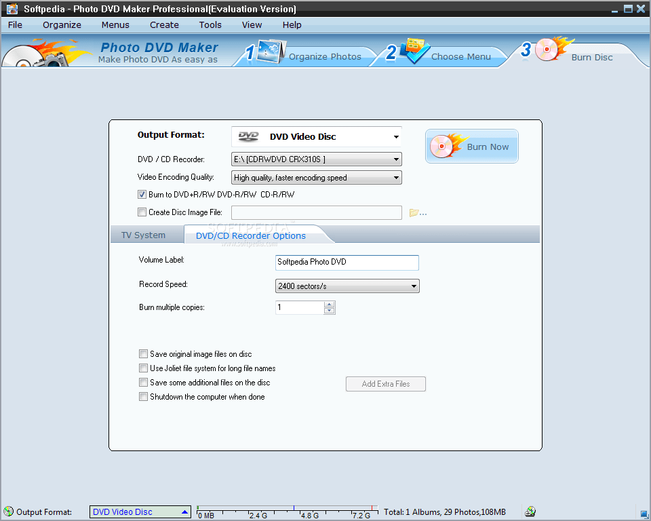Check Save some additional files on disc
Viewport: 651px width, 521px height.
point(143,382)
